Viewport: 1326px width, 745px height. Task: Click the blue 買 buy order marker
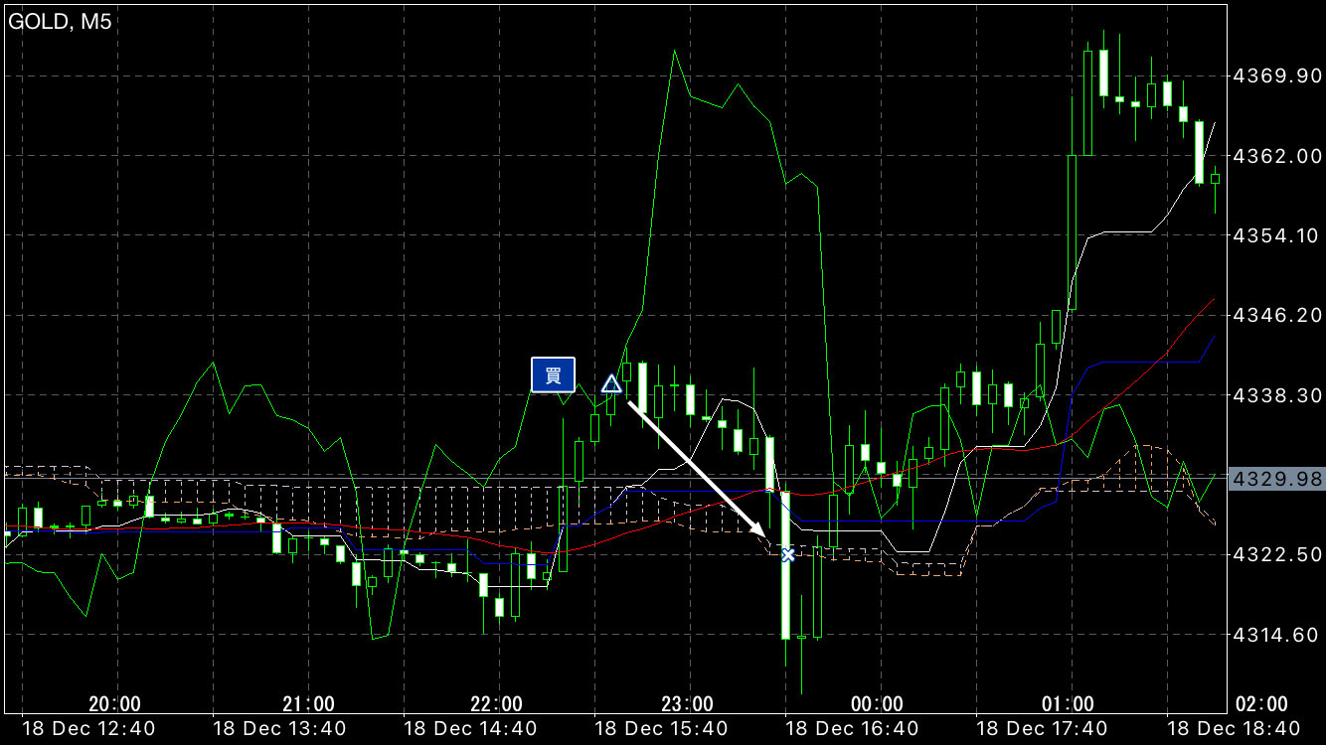coord(553,374)
